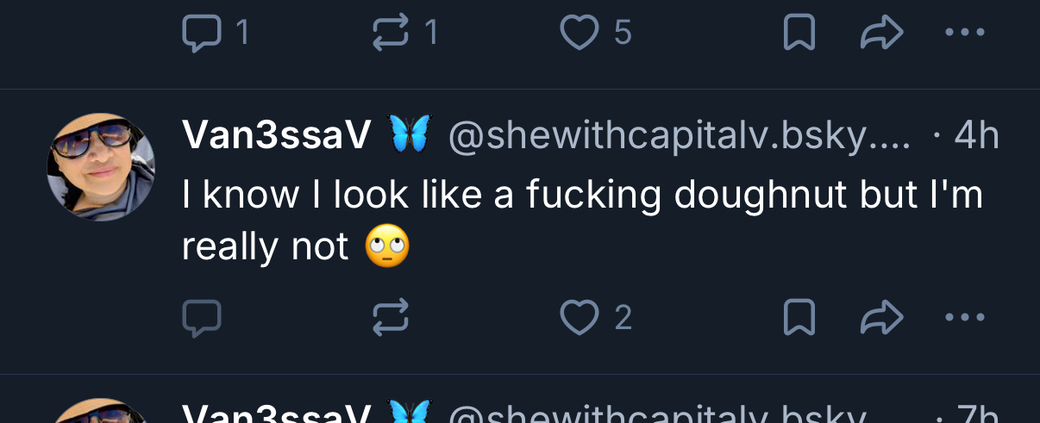Click the Van3ssaV display name on 4h post
Viewport: 1040px width, 423px height.
coord(277,135)
